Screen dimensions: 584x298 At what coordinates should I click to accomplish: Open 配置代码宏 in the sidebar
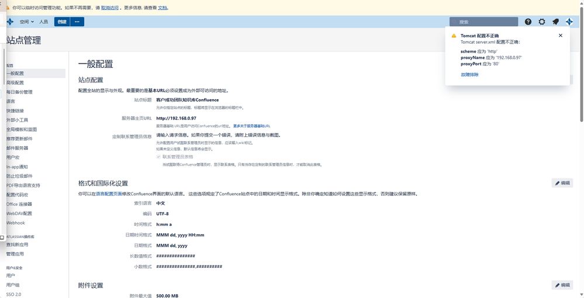tap(17, 195)
